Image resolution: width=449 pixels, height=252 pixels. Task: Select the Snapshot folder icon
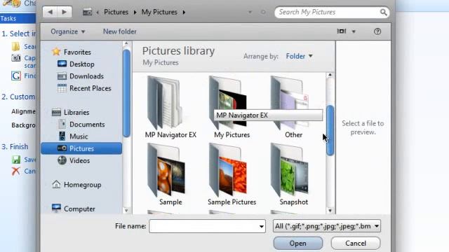[290, 170]
